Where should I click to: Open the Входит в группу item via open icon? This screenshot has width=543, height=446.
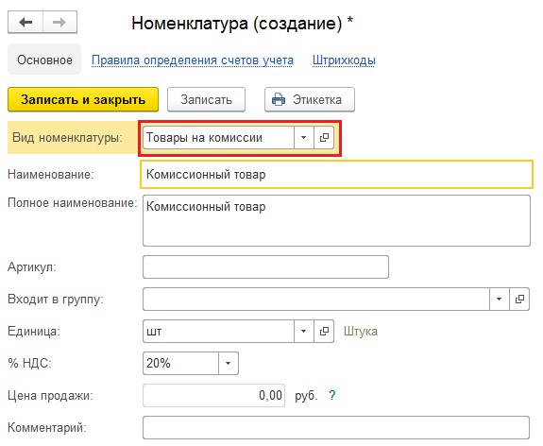click(x=519, y=300)
